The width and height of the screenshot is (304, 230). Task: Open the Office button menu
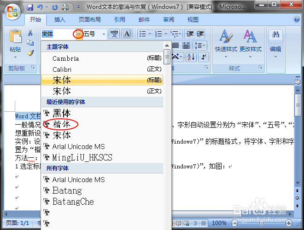12,11
